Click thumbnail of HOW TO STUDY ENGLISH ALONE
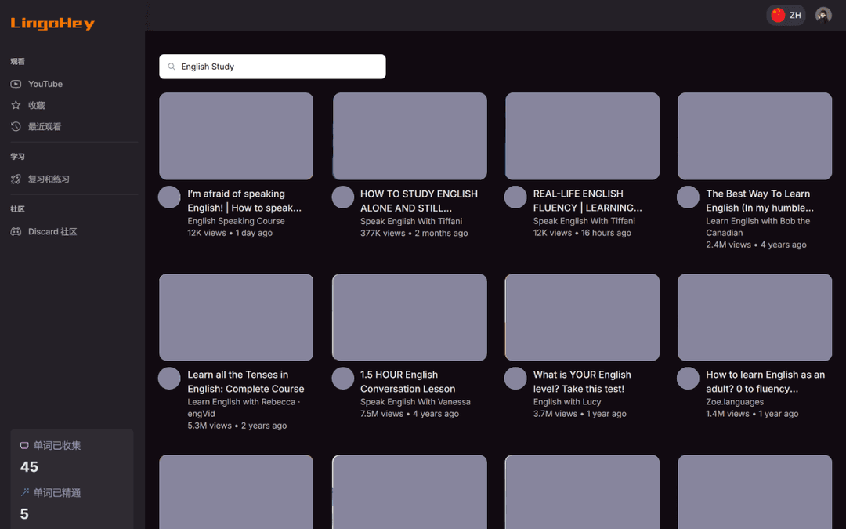Image resolution: width=846 pixels, height=529 pixels. tap(410, 136)
